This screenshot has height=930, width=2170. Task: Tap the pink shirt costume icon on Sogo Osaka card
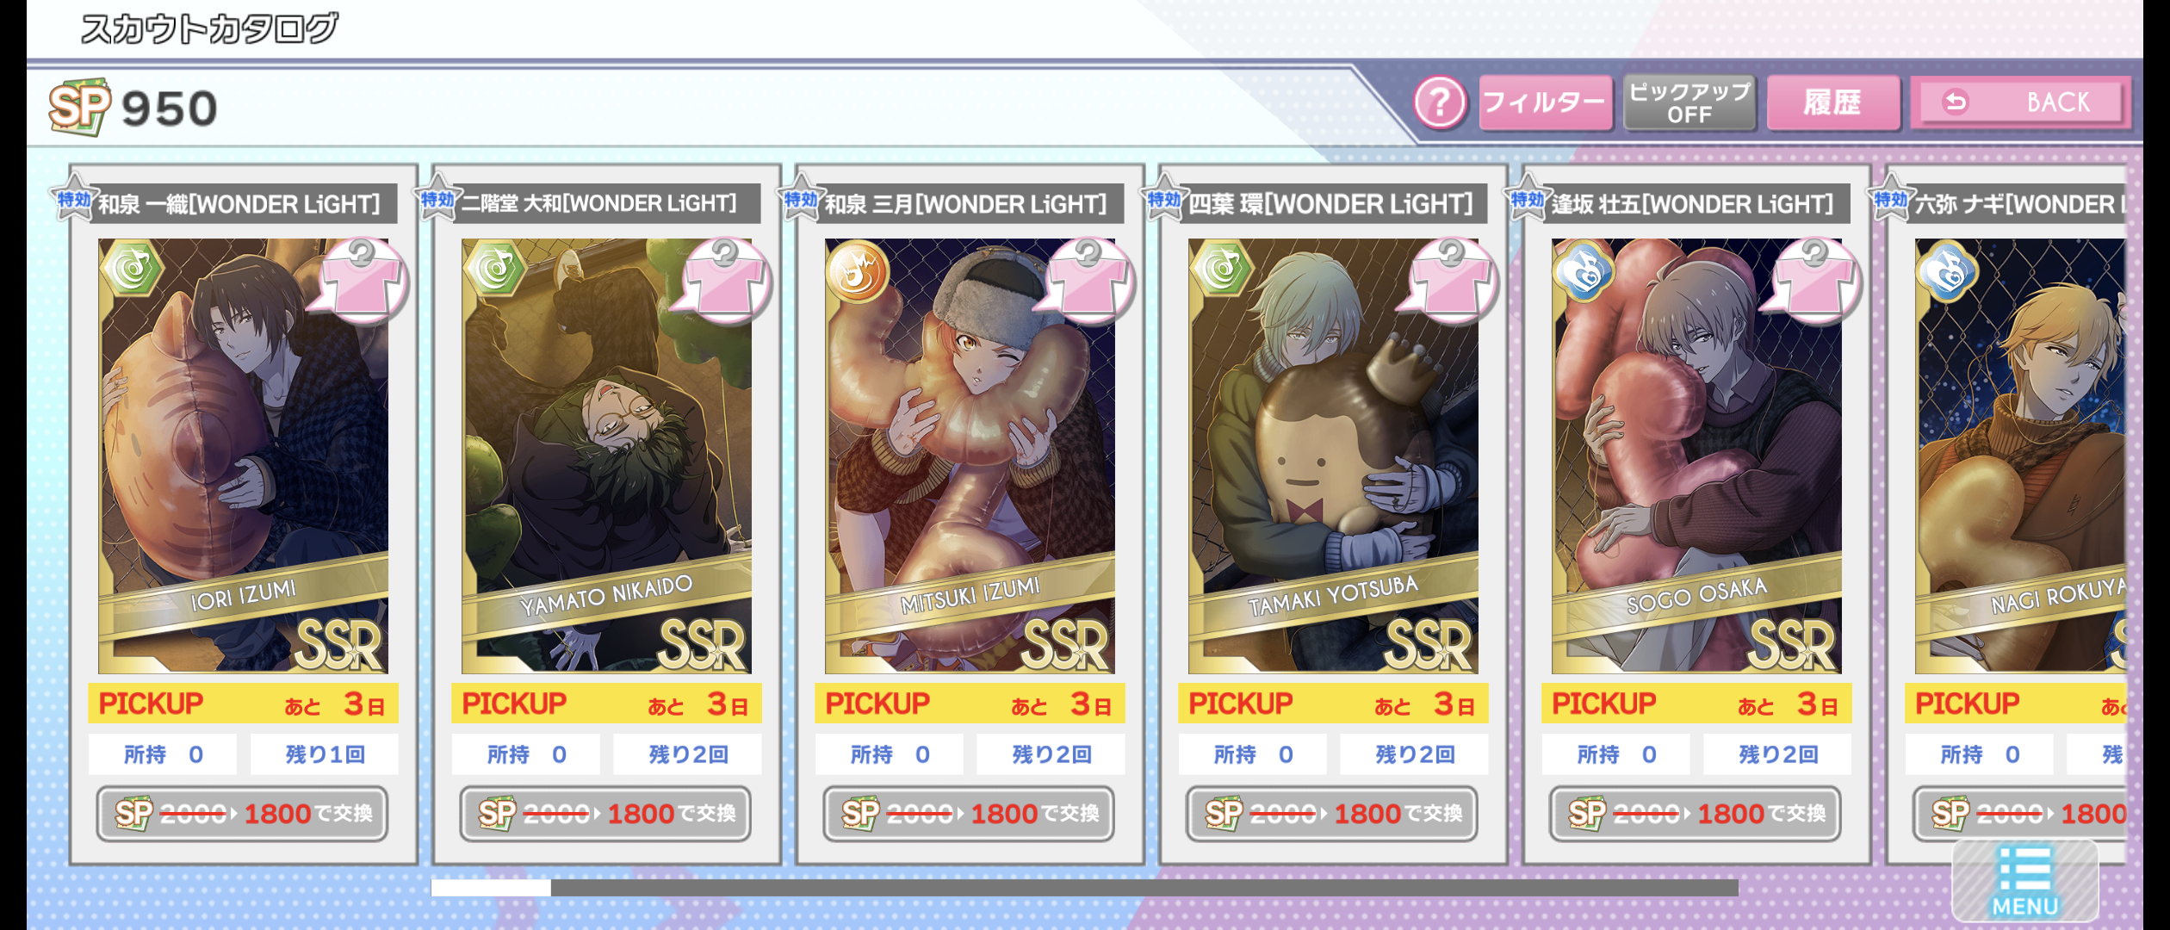(1815, 281)
